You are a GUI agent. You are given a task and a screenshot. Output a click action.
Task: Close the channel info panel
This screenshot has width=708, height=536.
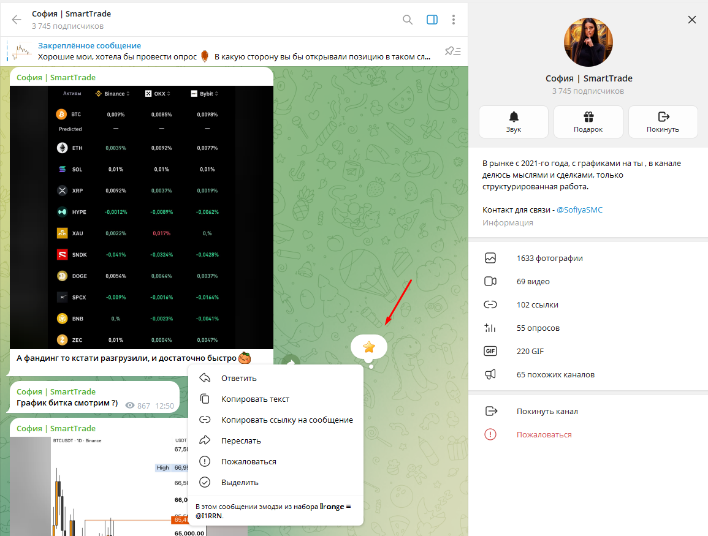(x=691, y=20)
